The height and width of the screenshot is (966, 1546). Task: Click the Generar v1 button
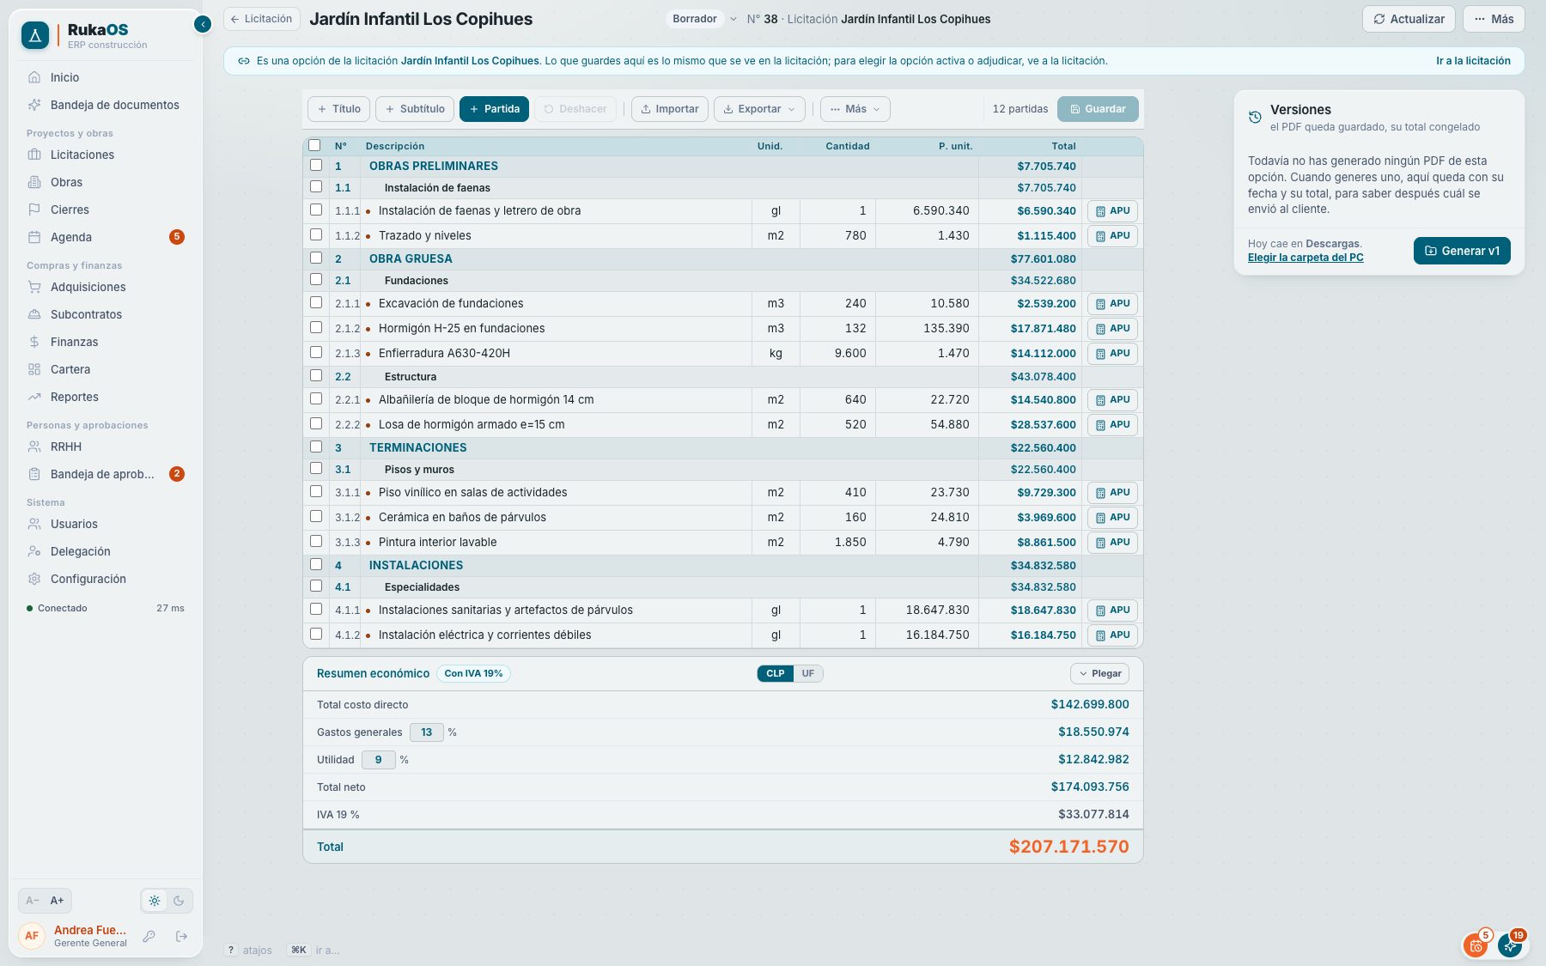click(1462, 251)
